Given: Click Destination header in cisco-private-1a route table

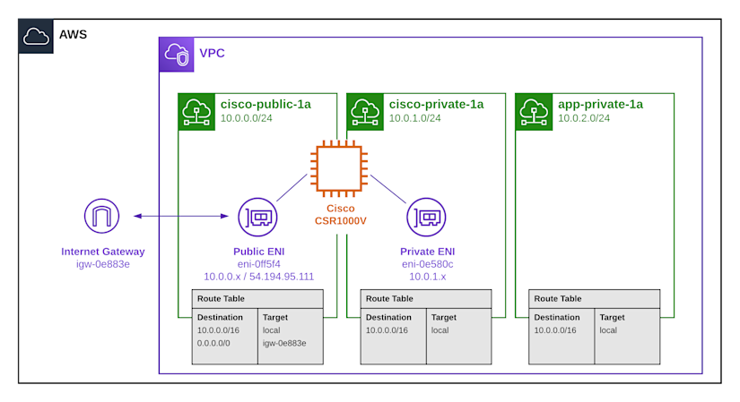Looking at the screenshot, I should (388, 318).
